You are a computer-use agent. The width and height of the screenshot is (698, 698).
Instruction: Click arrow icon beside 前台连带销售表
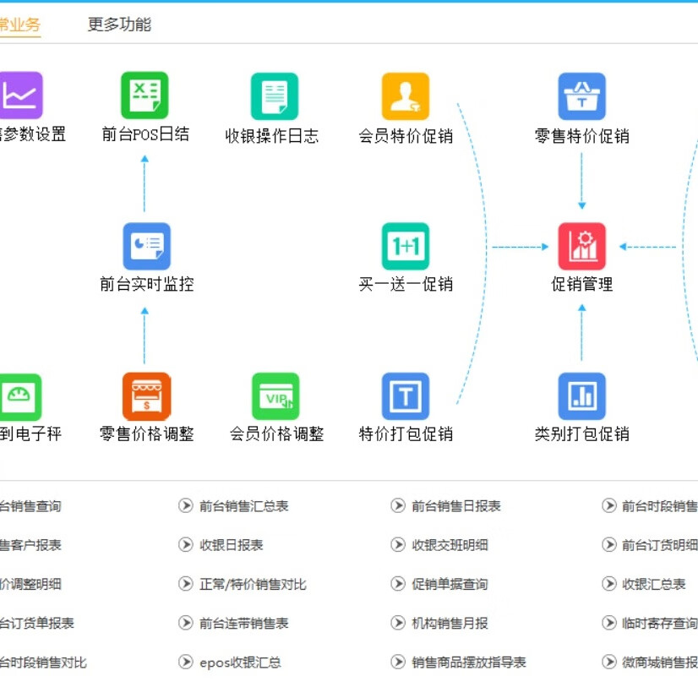point(186,623)
